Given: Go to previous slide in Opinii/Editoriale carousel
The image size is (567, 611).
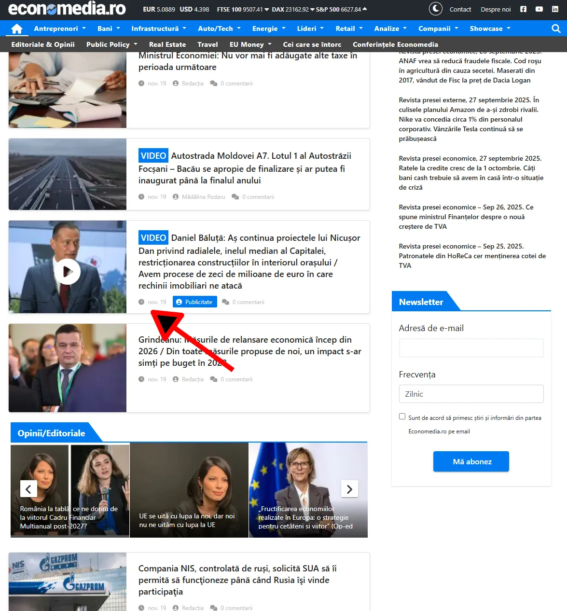Looking at the screenshot, I should 28,489.
